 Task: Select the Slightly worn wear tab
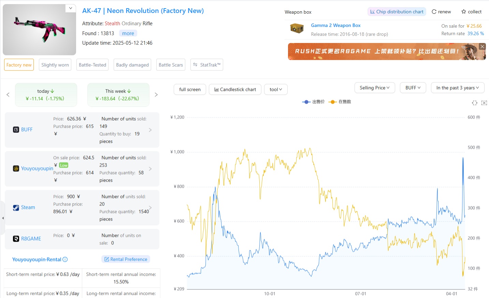(x=55, y=65)
